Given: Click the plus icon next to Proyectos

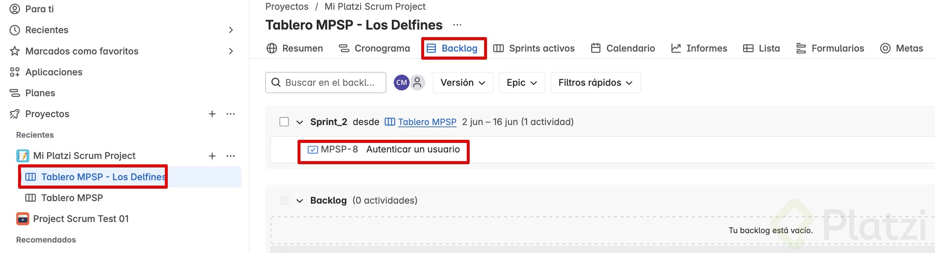Looking at the screenshot, I should tap(212, 114).
